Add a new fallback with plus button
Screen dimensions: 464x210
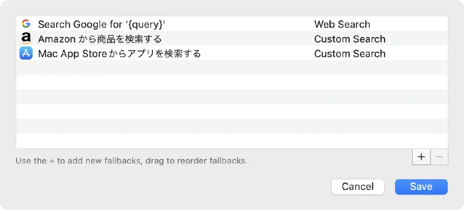pyautogui.click(x=421, y=157)
